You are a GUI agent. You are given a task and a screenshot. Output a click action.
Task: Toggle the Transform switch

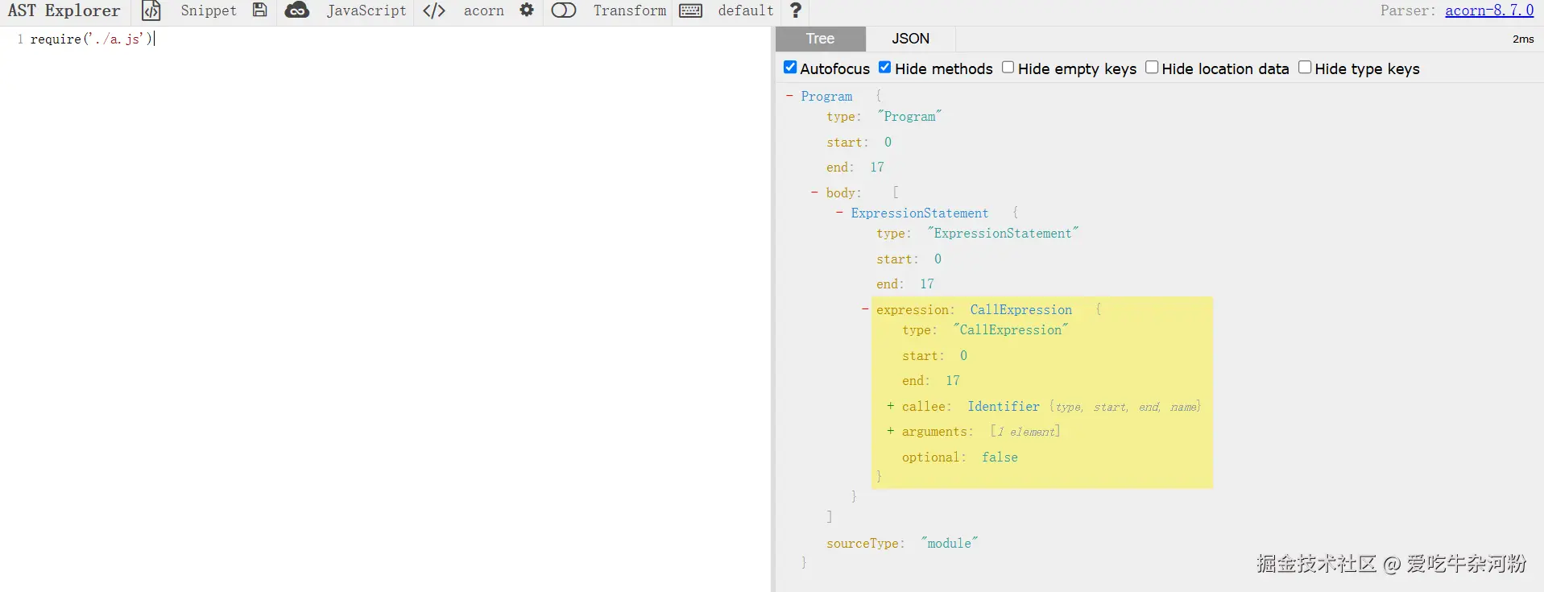564,10
